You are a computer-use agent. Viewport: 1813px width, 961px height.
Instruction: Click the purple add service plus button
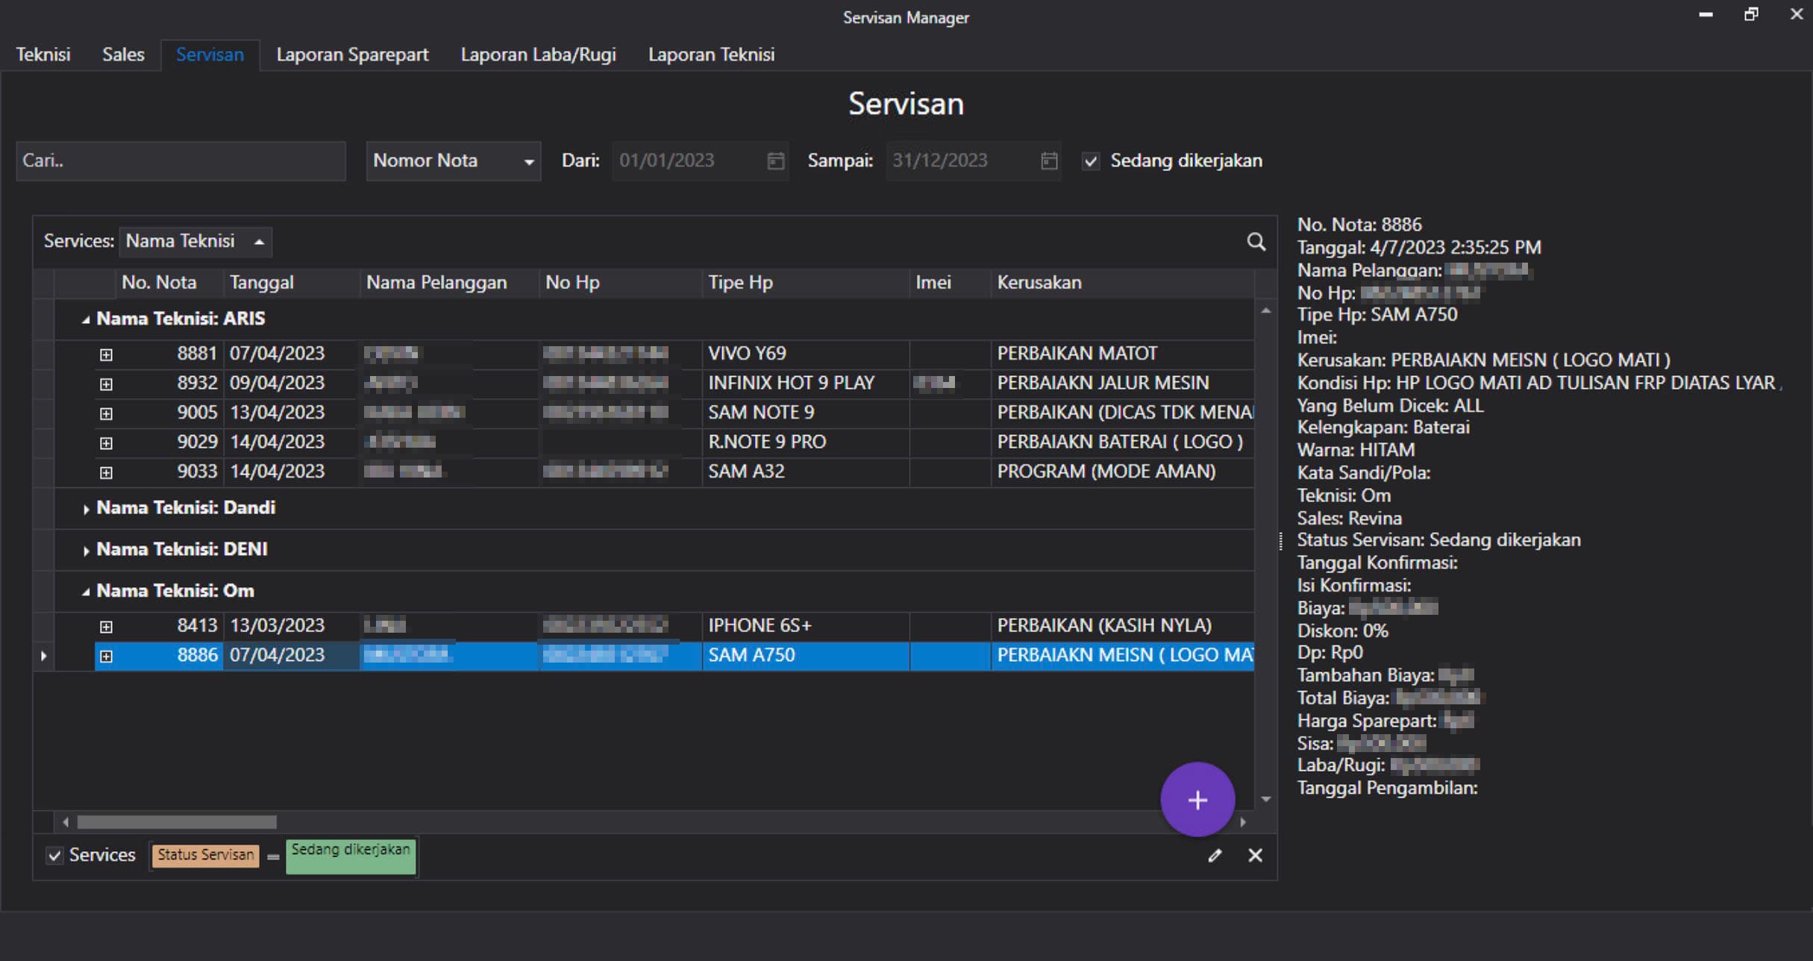coord(1197,800)
